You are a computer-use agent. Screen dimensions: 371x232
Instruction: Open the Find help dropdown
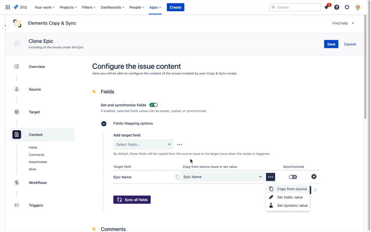[343, 23]
